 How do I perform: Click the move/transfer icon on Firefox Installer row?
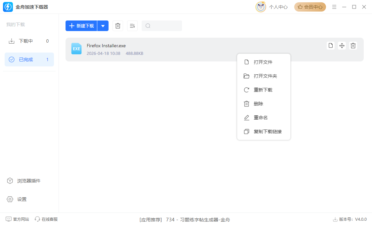[342, 45]
